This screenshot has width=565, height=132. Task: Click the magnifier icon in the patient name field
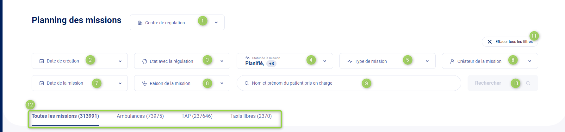tap(247, 83)
